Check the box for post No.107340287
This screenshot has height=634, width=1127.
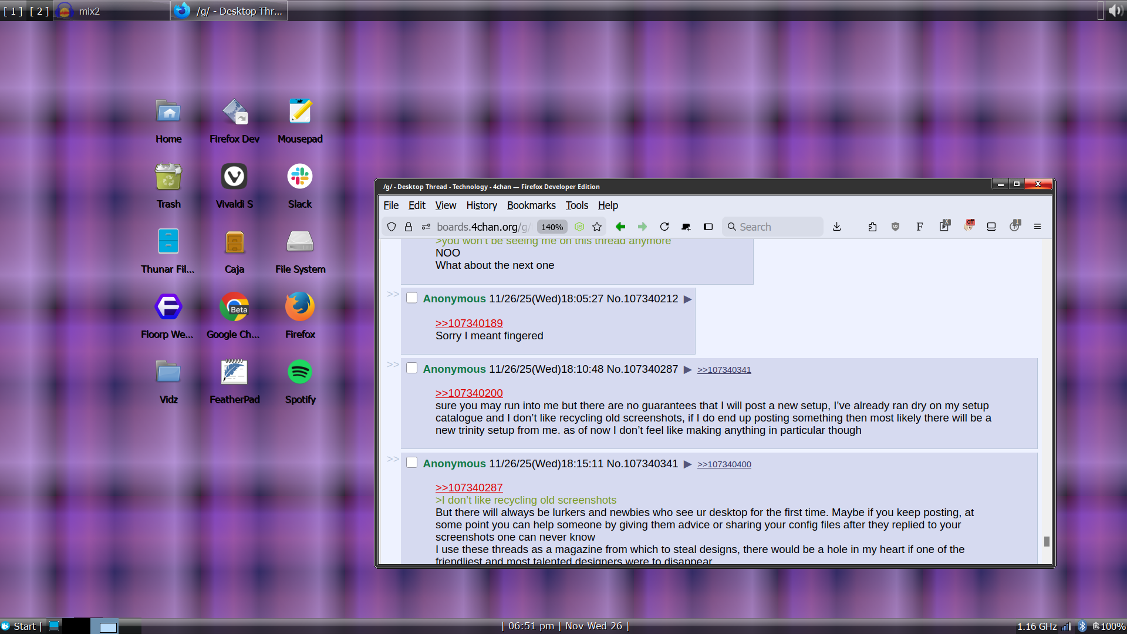pyautogui.click(x=412, y=368)
